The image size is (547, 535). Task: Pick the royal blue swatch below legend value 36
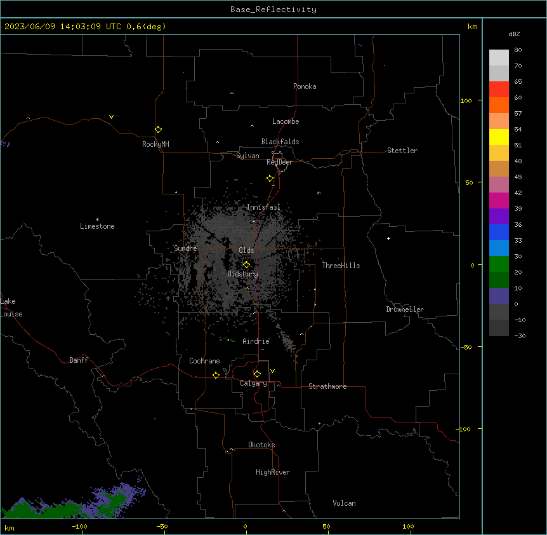pos(499,232)
